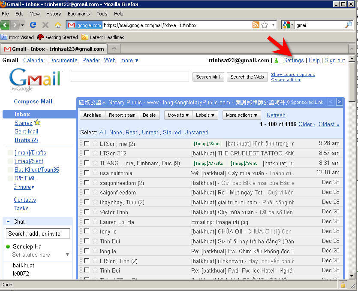Open the History menu
This screenshot has height=291, width=358.
click(54, 14)
